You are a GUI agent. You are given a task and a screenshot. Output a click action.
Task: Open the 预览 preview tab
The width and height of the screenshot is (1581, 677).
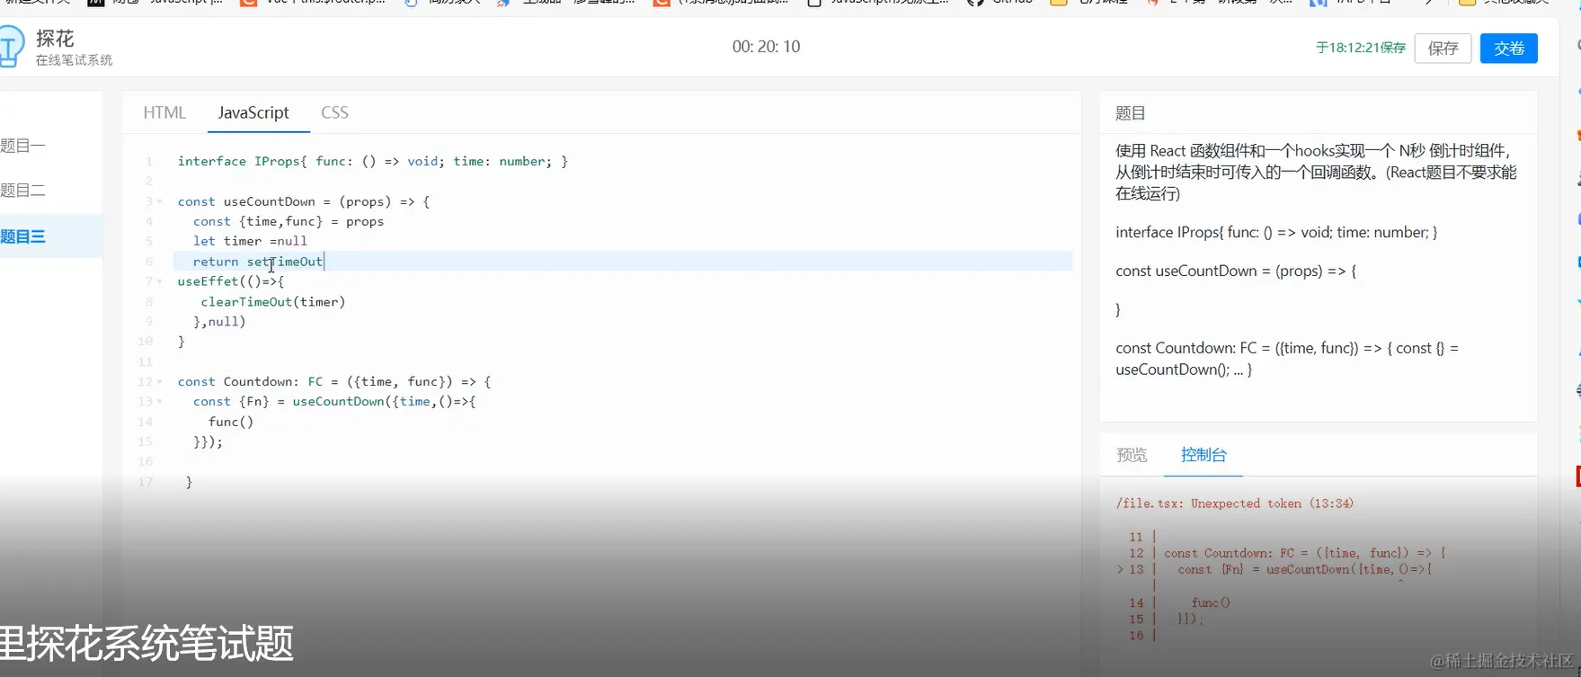[1132, 455]
